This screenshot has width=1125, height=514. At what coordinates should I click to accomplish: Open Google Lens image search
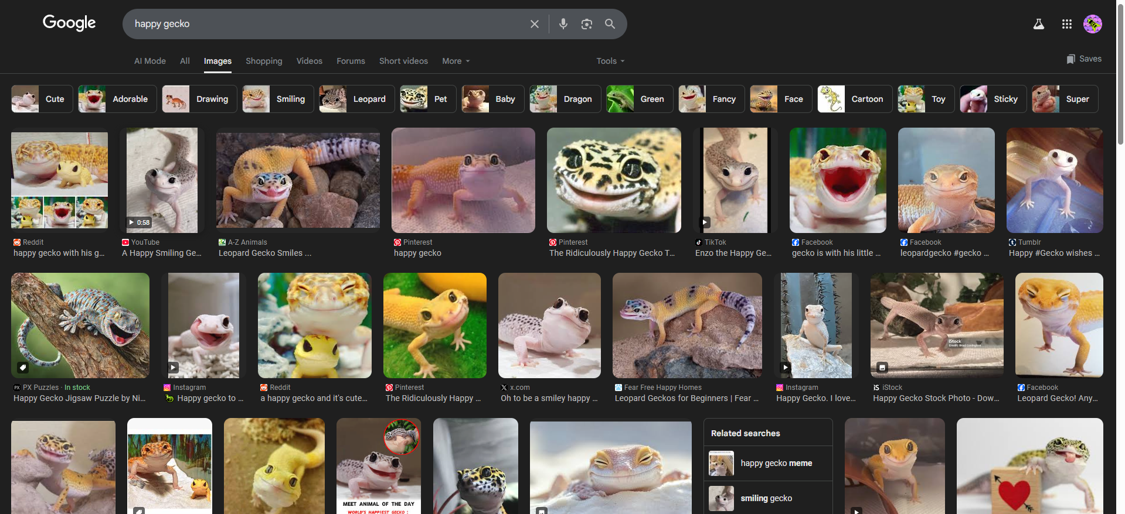pyautogui.click(x=586, y=24)
